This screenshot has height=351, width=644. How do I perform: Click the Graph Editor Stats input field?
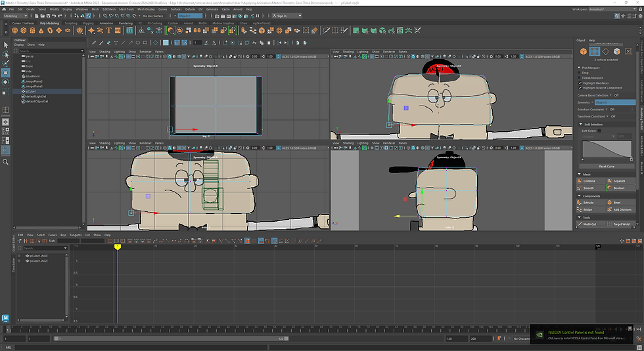(68, 241)
